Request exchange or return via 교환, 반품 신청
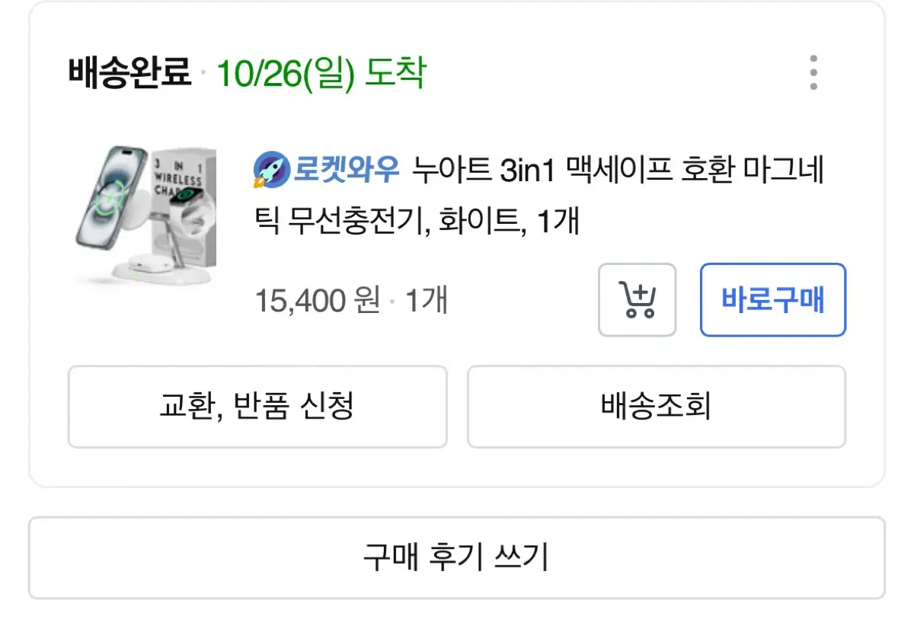Viewport: 914px width, 626px height. click(x=257, y=407)
